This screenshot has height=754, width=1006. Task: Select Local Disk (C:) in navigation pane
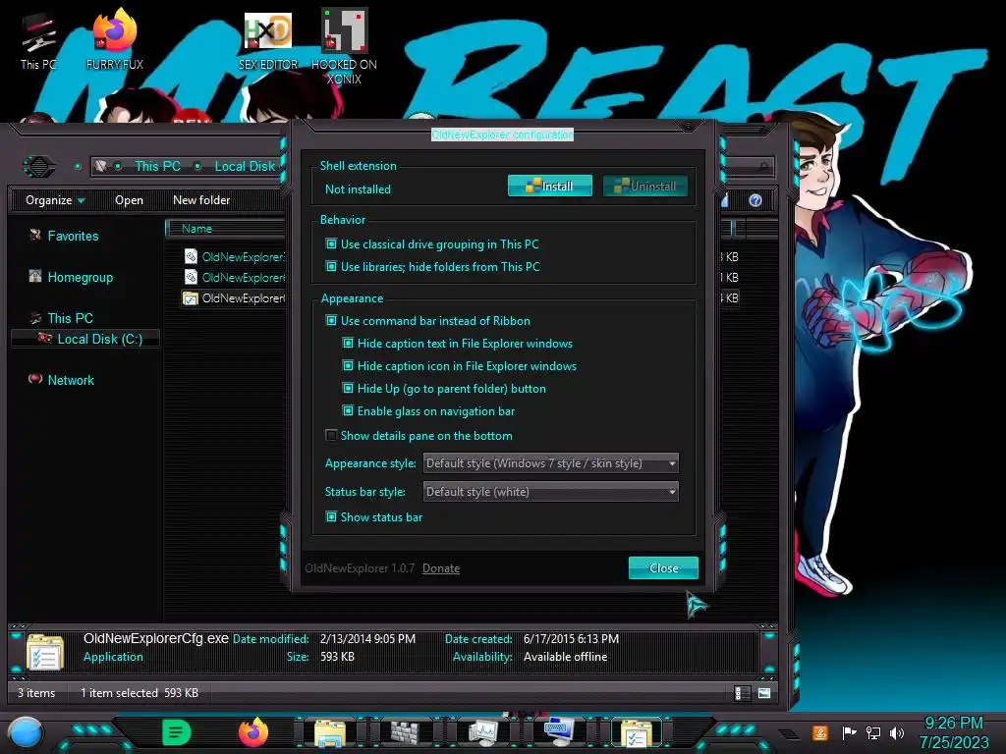(100, 339)
